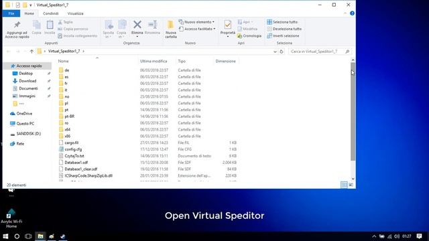Select Documenti in navigation pane
This screenshot has height=241, width=429.
[x=28, y=88]
